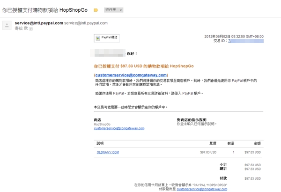This screenshot has height=192, width=281.
Task: Click the 對商店的指示說明 heading
Action: tap(192, 119)
